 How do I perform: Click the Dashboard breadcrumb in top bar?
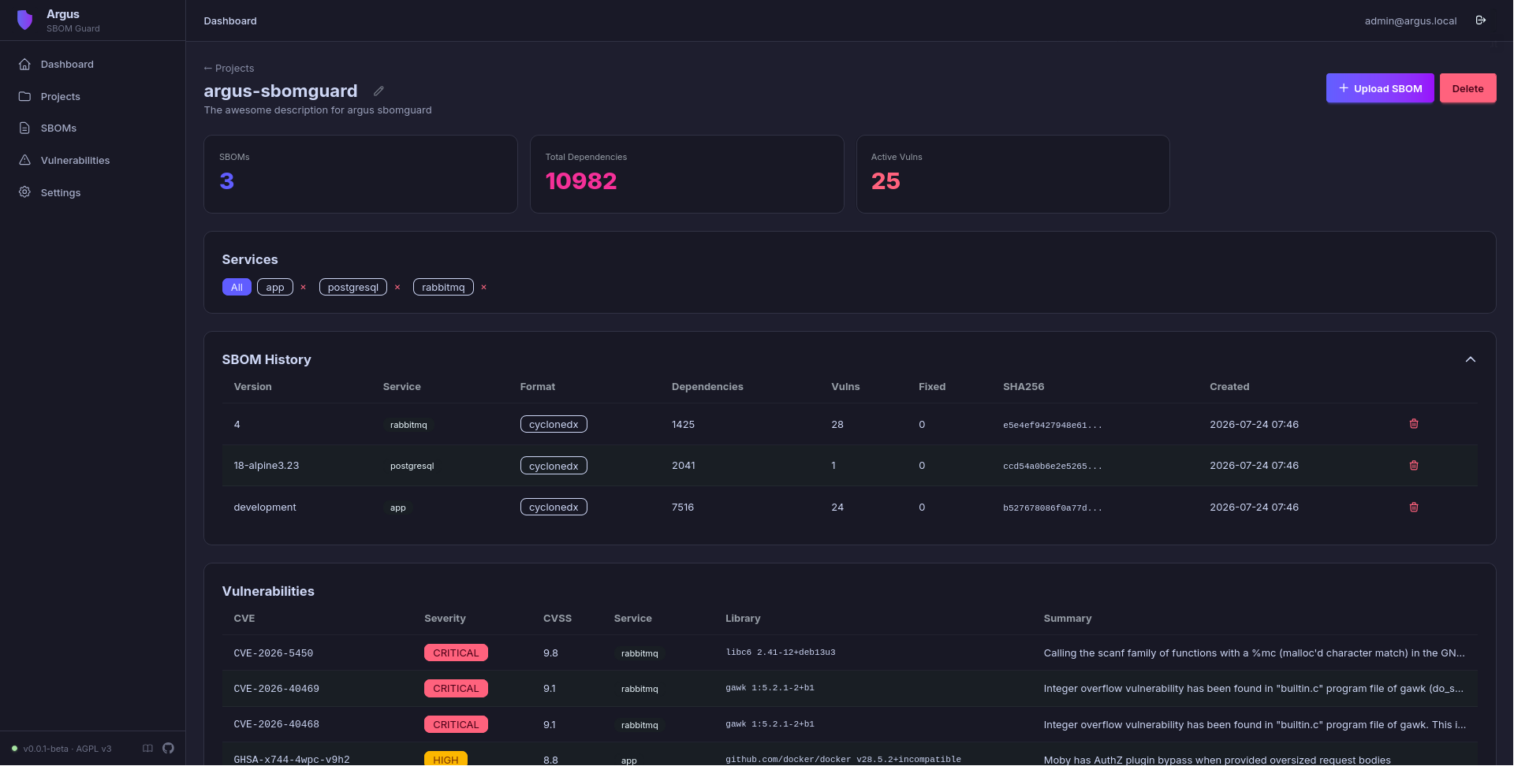[x=230, y=21]
